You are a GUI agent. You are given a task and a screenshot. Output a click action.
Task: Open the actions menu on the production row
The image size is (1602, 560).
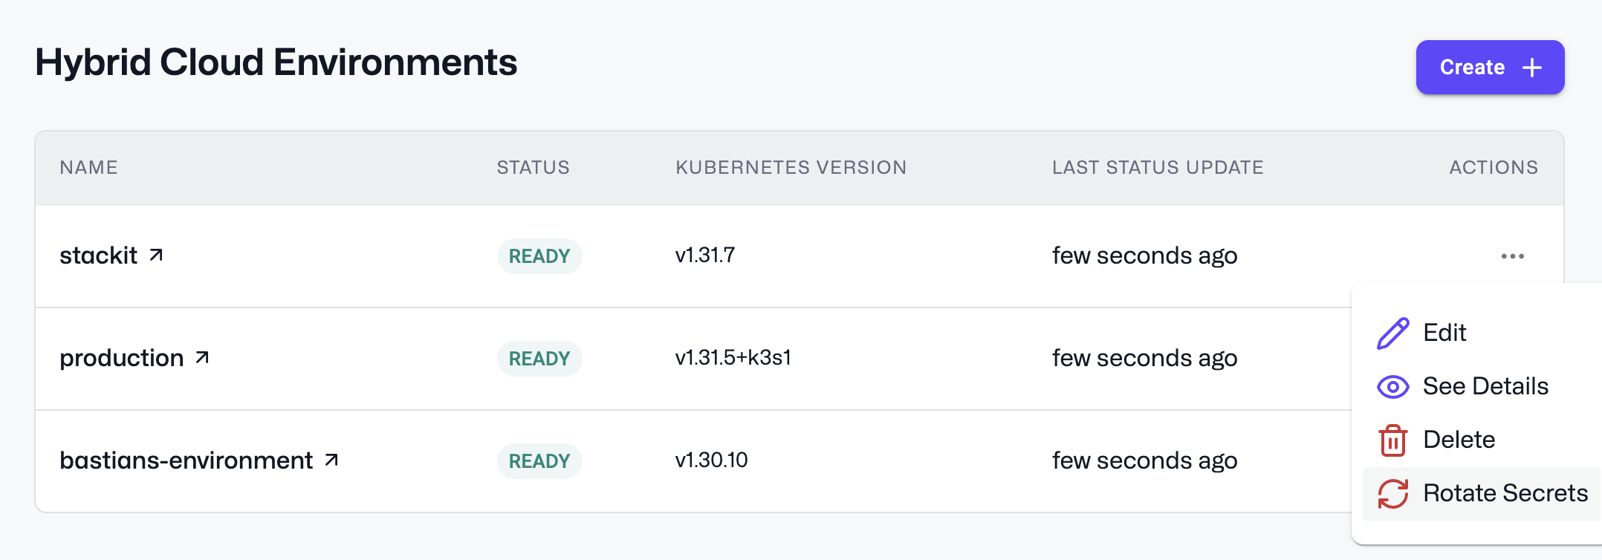click(x=1514, y=358)
